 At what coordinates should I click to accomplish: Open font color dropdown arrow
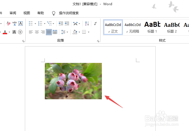point(9,32)
